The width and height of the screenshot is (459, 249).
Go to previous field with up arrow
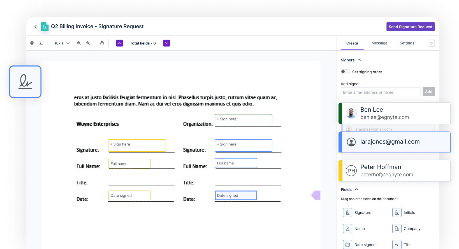(120, 43)
